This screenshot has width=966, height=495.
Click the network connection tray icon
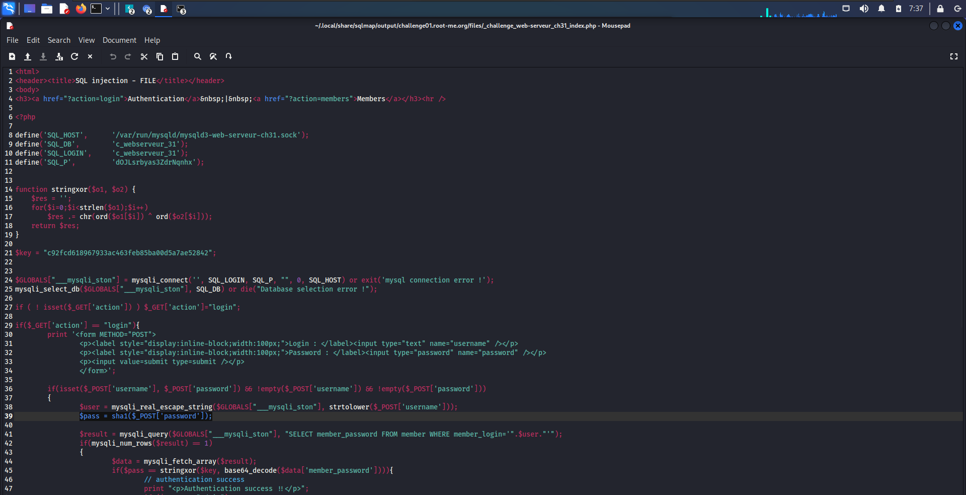pos(846,9)
